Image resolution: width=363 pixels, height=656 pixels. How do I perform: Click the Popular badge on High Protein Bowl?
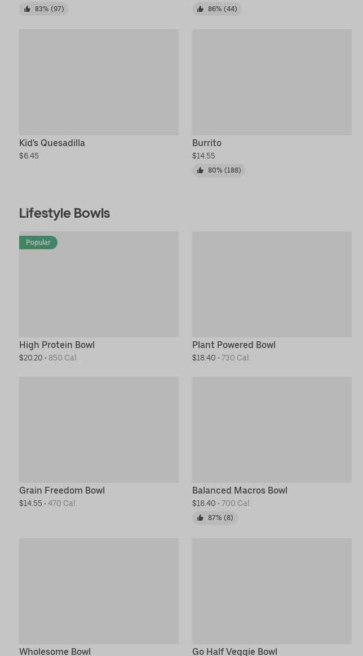38,243
